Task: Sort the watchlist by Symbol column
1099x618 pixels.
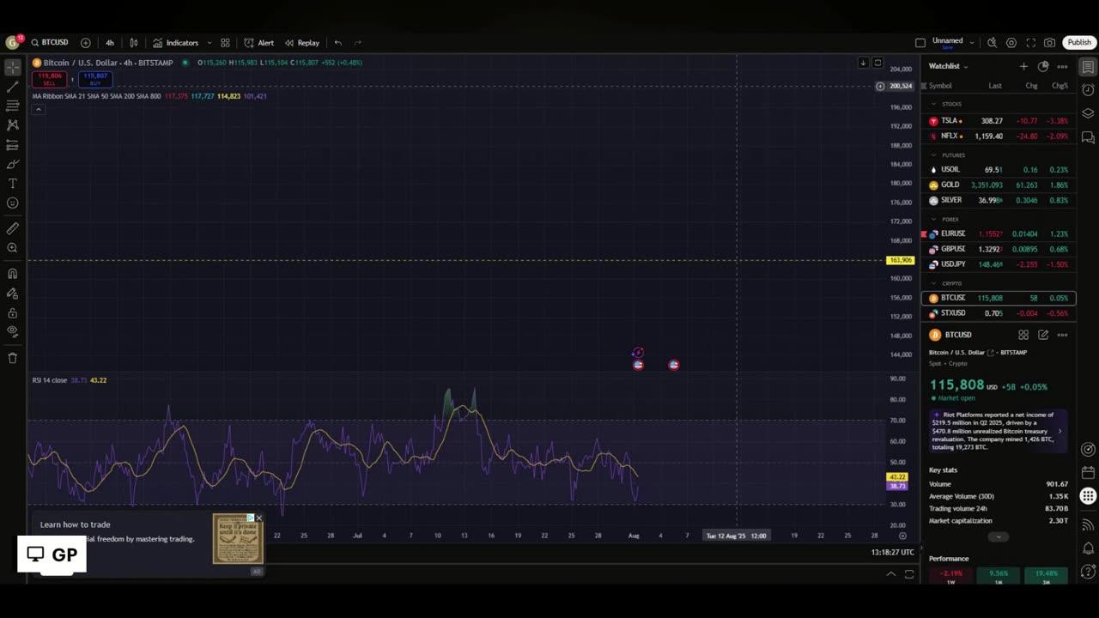Action: point(940,86)
